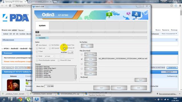
Task: Toggle Phone Bootloader Update checkbox
Action: 37,60
